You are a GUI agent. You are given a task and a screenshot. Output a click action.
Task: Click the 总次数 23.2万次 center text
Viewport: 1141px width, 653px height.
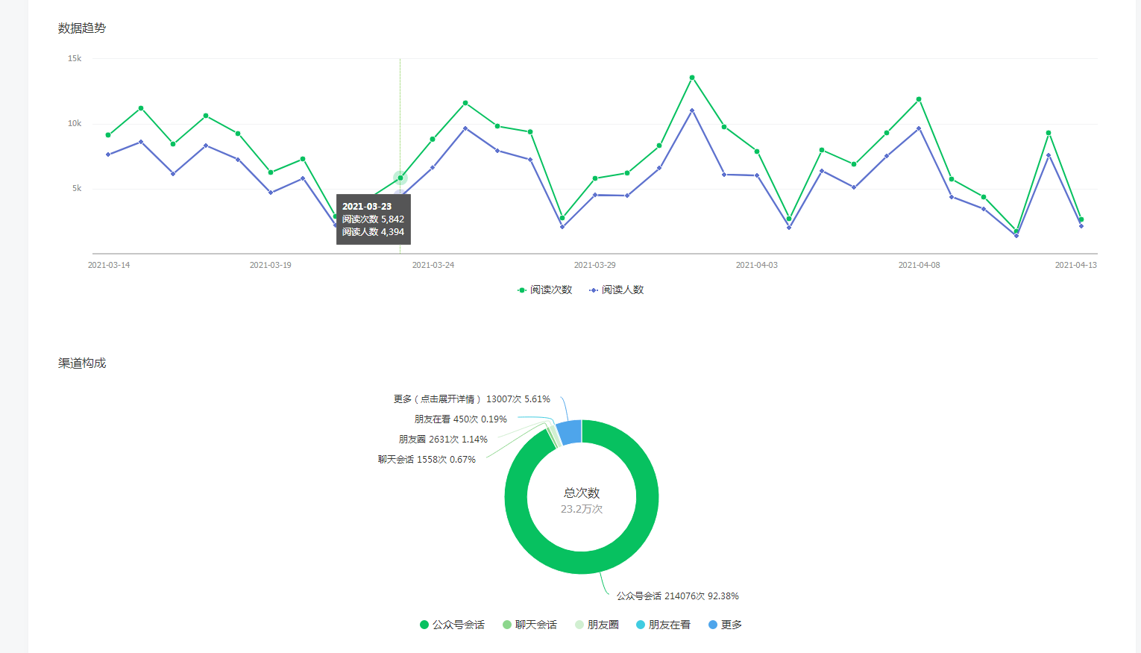[x=582, y=501]
